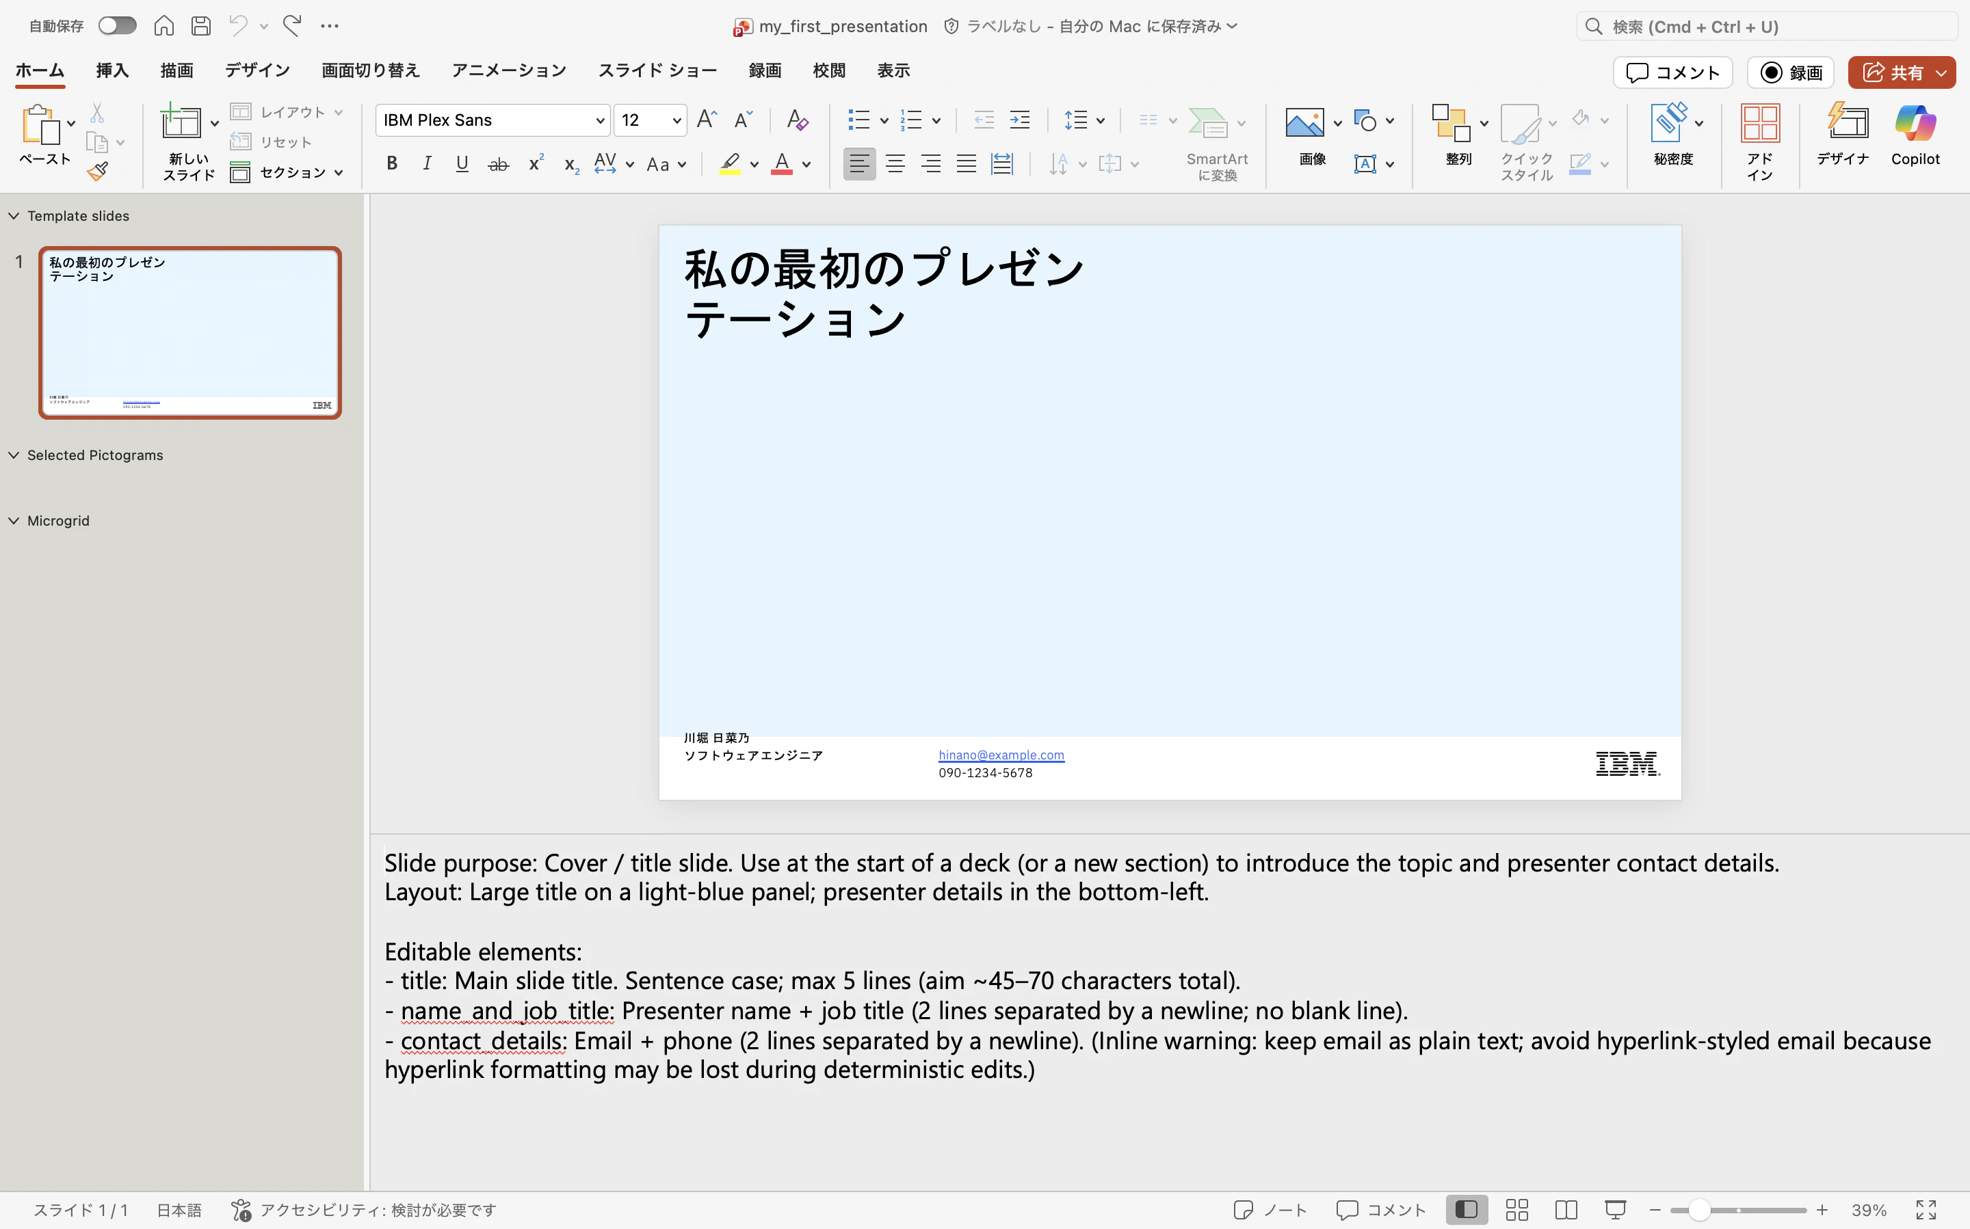Image resolution: width=1970 pixels, height=1229 pixels.
Task: Click the Undo arrow icon
Action: [237, 26]
